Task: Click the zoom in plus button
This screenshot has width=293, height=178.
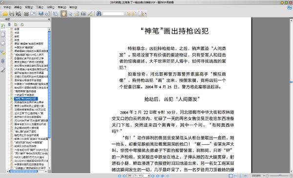Action: tap(291, 176)
